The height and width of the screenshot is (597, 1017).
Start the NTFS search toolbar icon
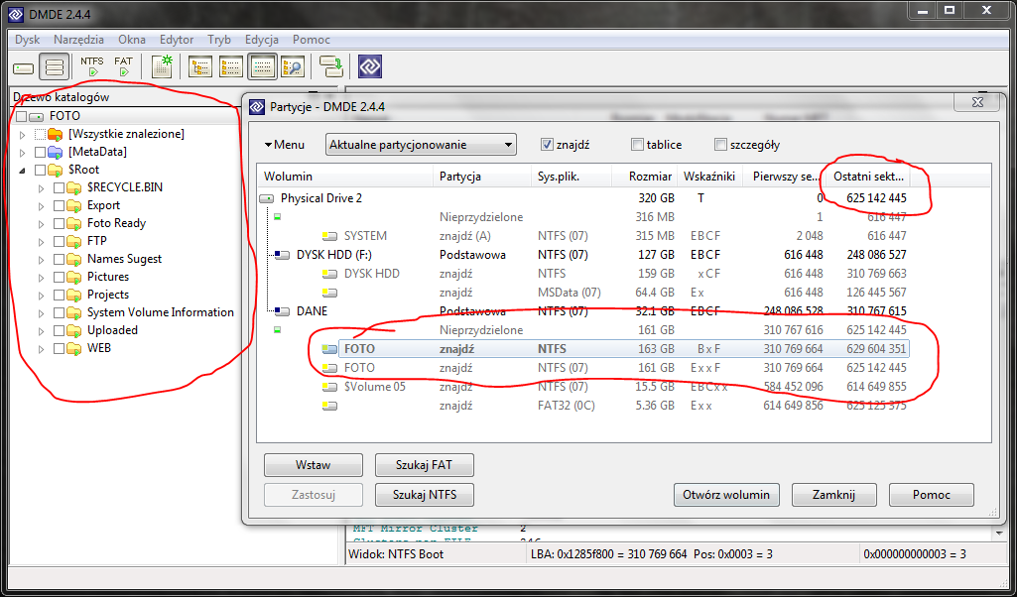pos(92,66)
